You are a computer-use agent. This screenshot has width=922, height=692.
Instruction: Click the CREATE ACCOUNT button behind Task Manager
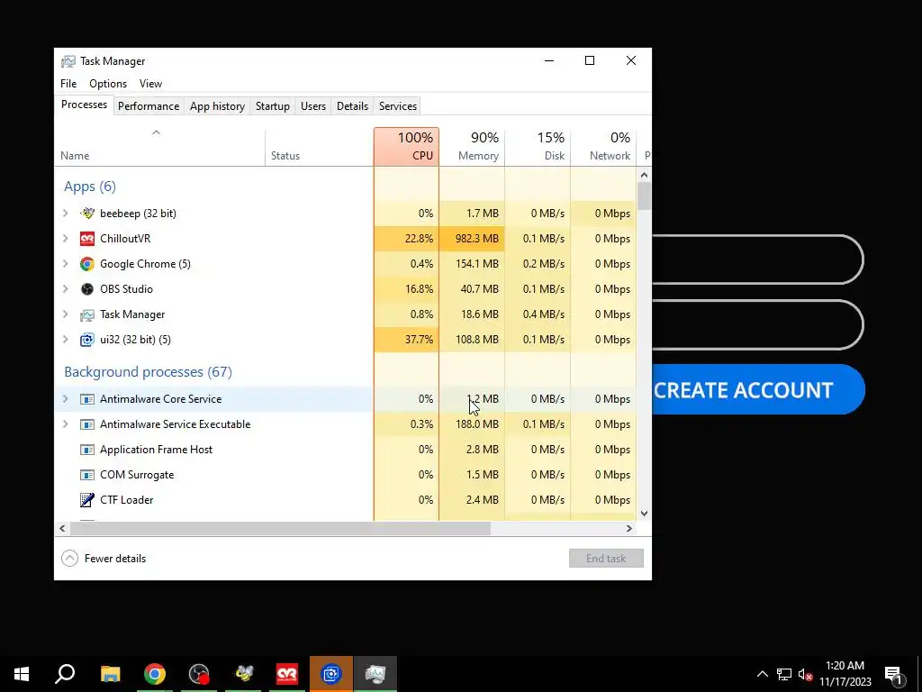[x=758, y=389]
